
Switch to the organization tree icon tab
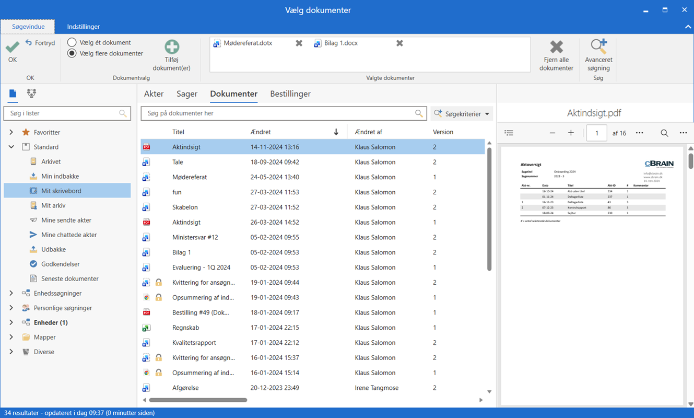[32, 94]
